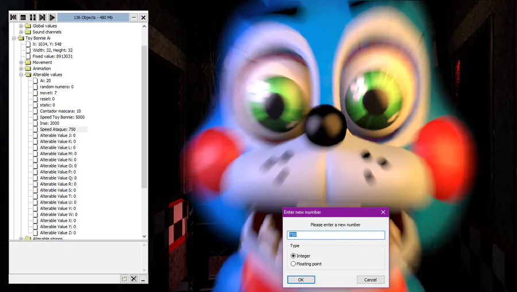517x292 pixels.
Task: Click the add-to-watch icon at debugger bottom
Action: click(x=124, y=279)
